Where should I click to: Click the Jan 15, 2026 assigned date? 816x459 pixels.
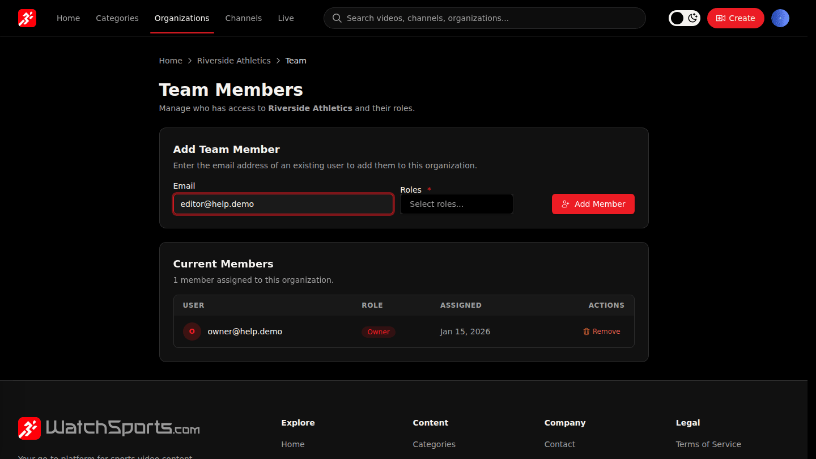click(465, 331)
